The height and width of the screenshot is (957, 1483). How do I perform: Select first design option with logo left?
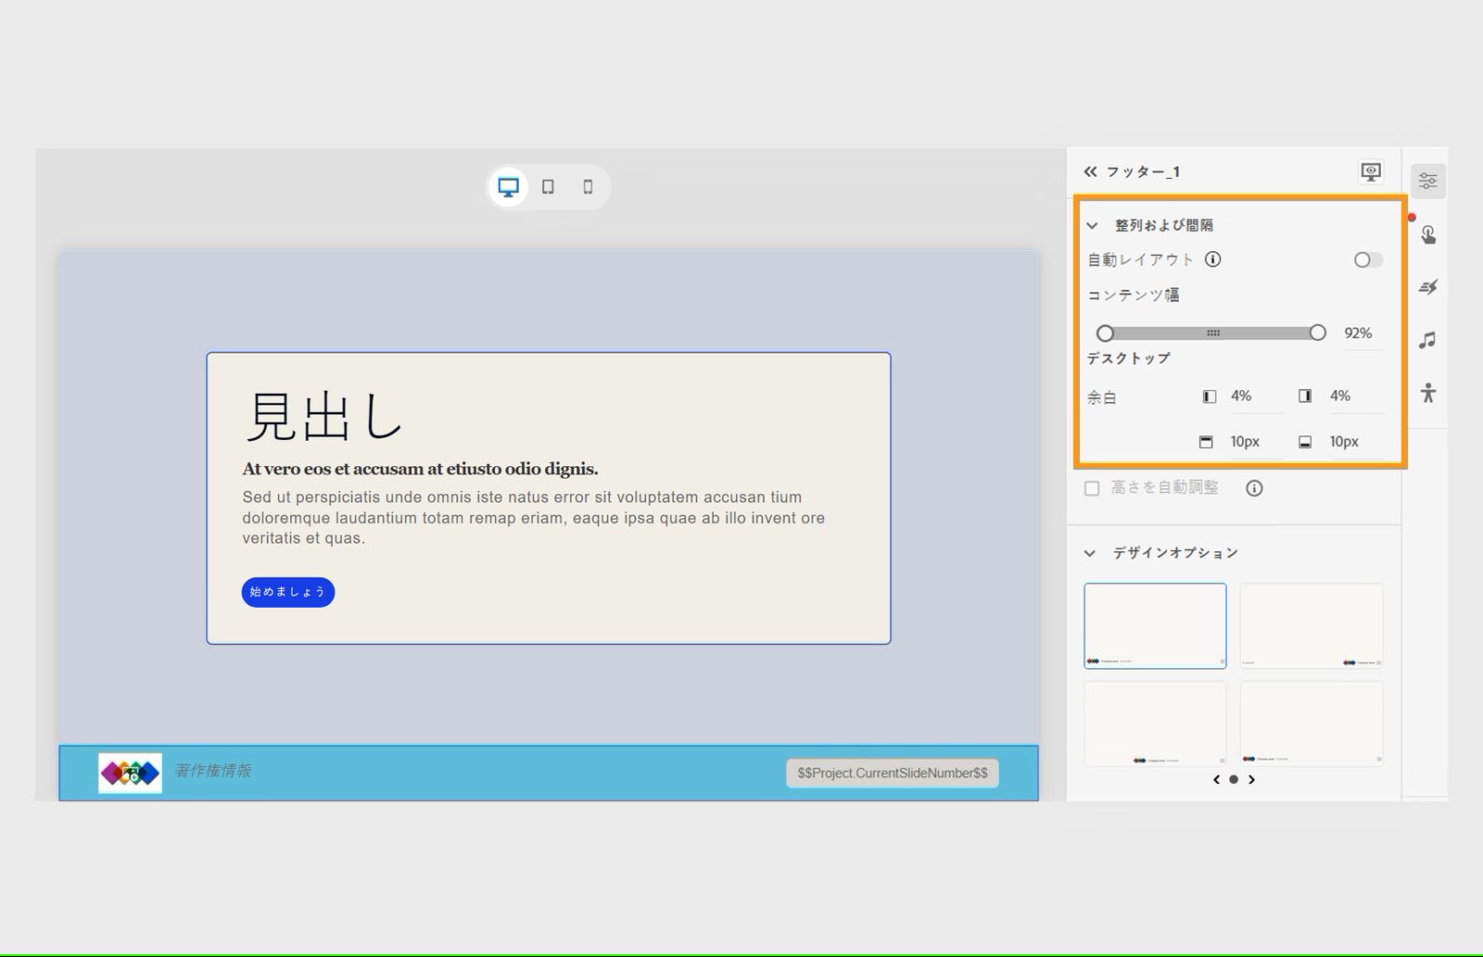coord(1155,626)
